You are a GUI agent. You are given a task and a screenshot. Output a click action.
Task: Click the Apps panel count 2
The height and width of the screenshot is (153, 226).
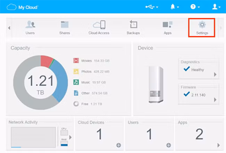(199, 134)
